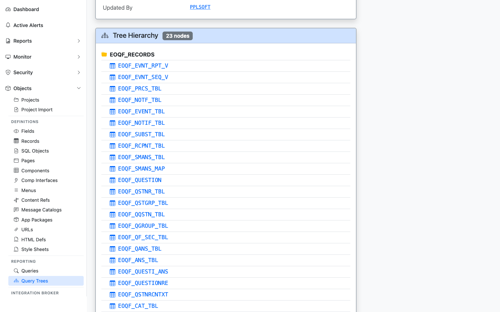The width and height of the screenshot is (500, 312).
Task: Select the EOQF_RECORDS root folder node
Action: 132,54
